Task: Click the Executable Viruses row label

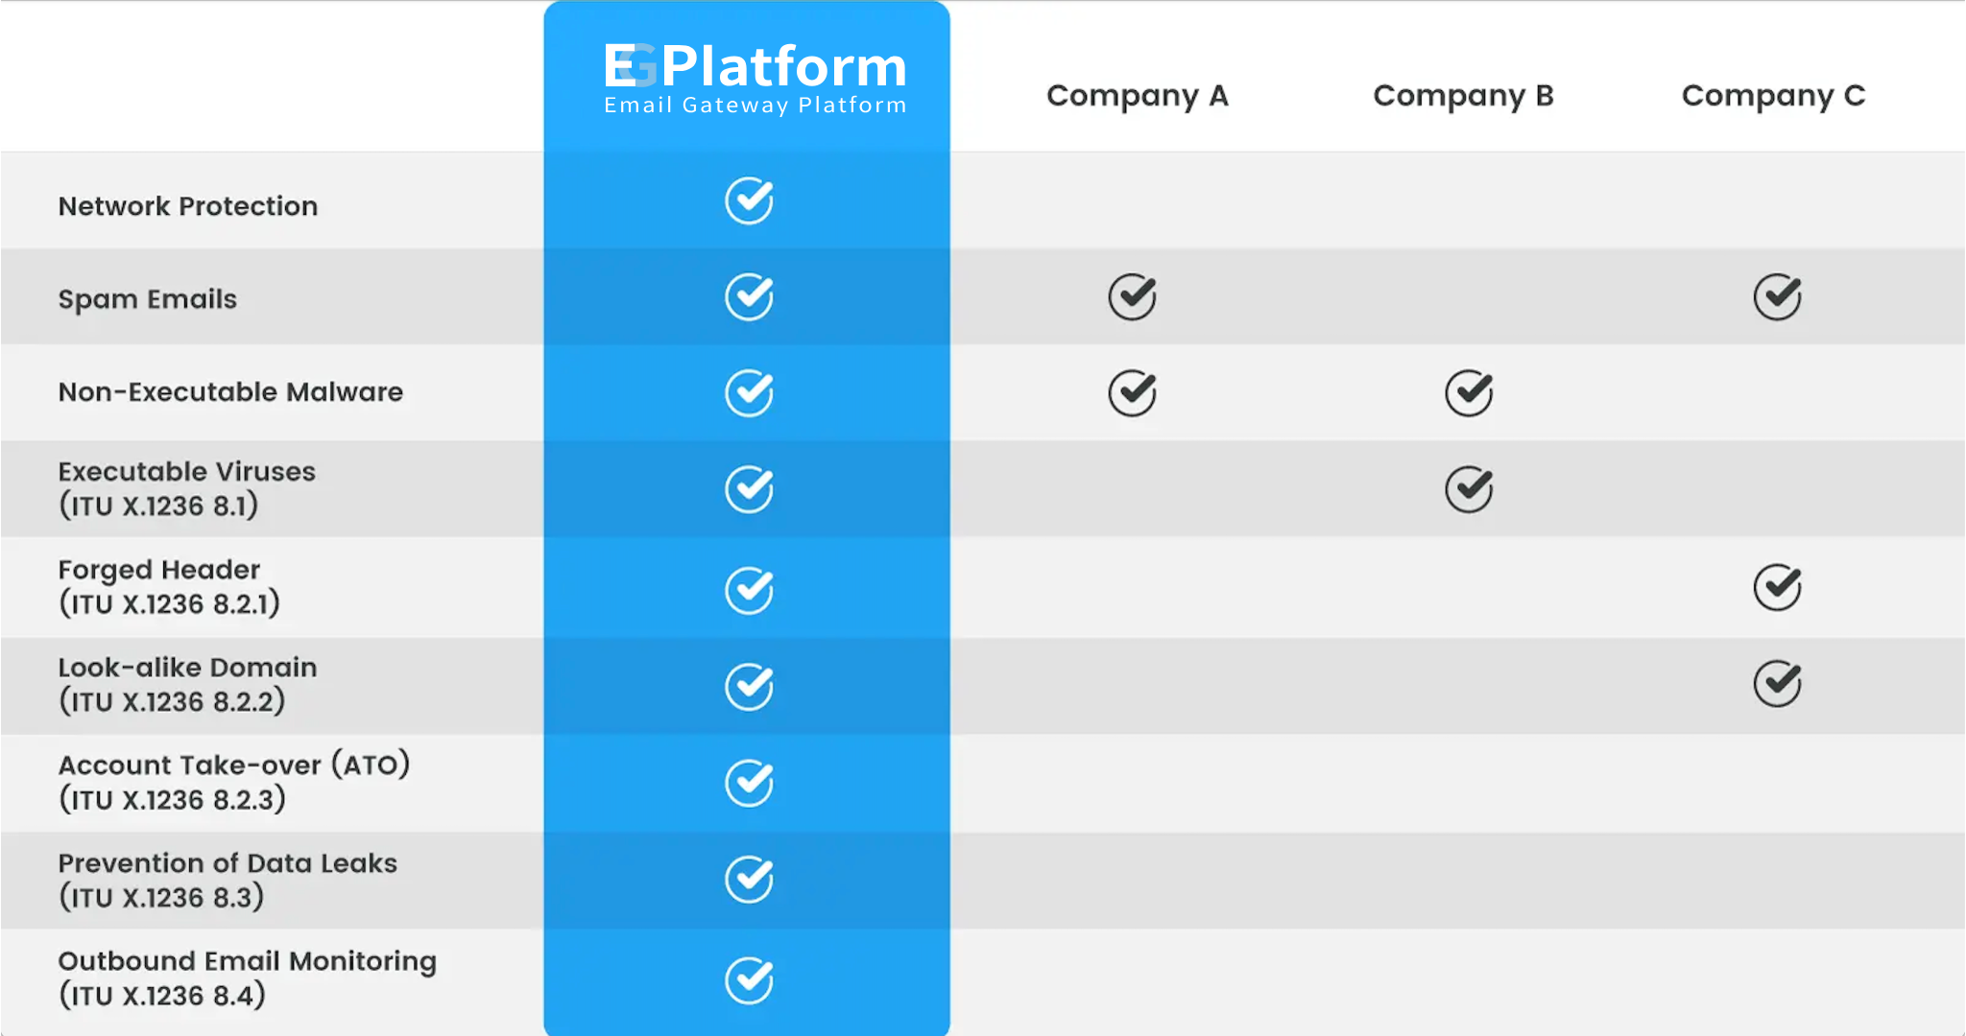Action: pos(187,488)
